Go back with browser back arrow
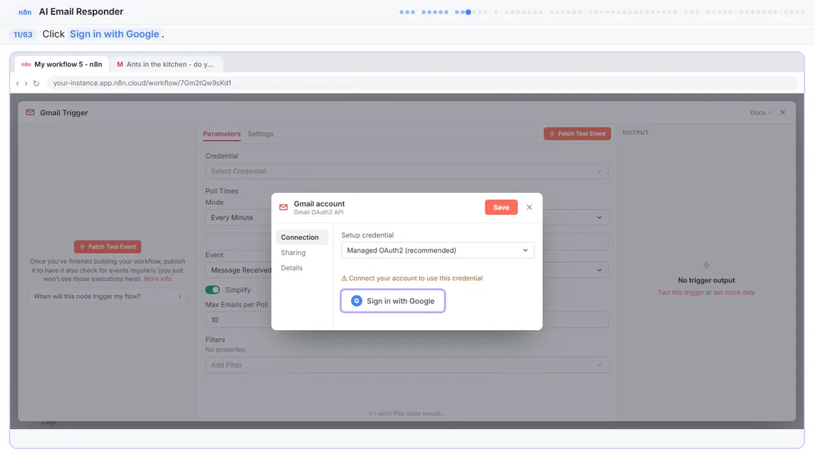814x458 pixels. (x=17, y=83)
